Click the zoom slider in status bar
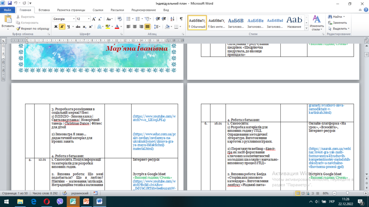 [x=347, y=193]
